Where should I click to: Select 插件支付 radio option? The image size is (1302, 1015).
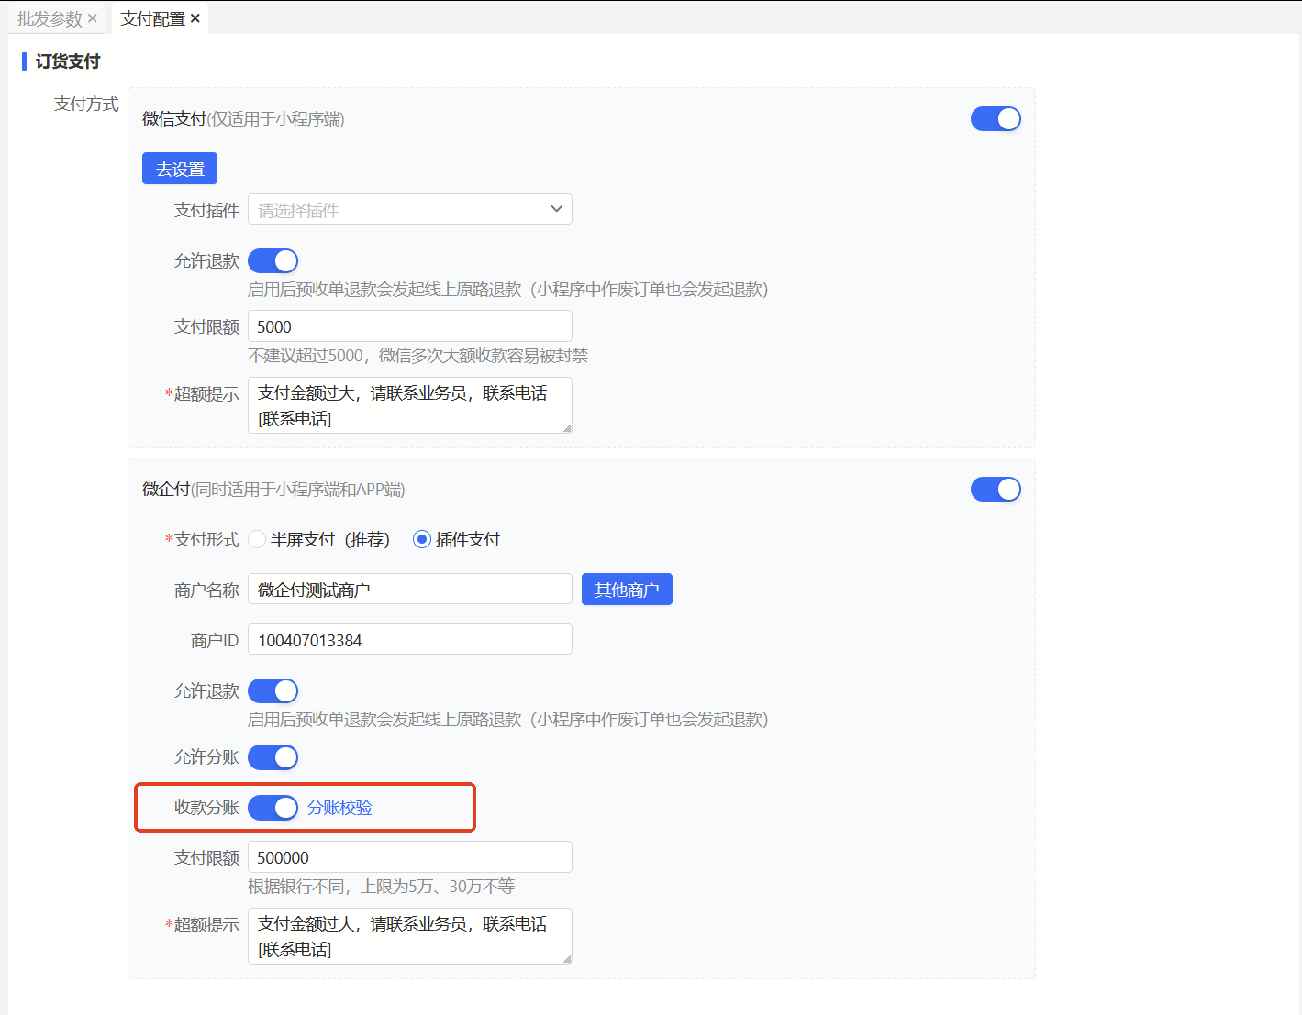[x=457, y=539]
